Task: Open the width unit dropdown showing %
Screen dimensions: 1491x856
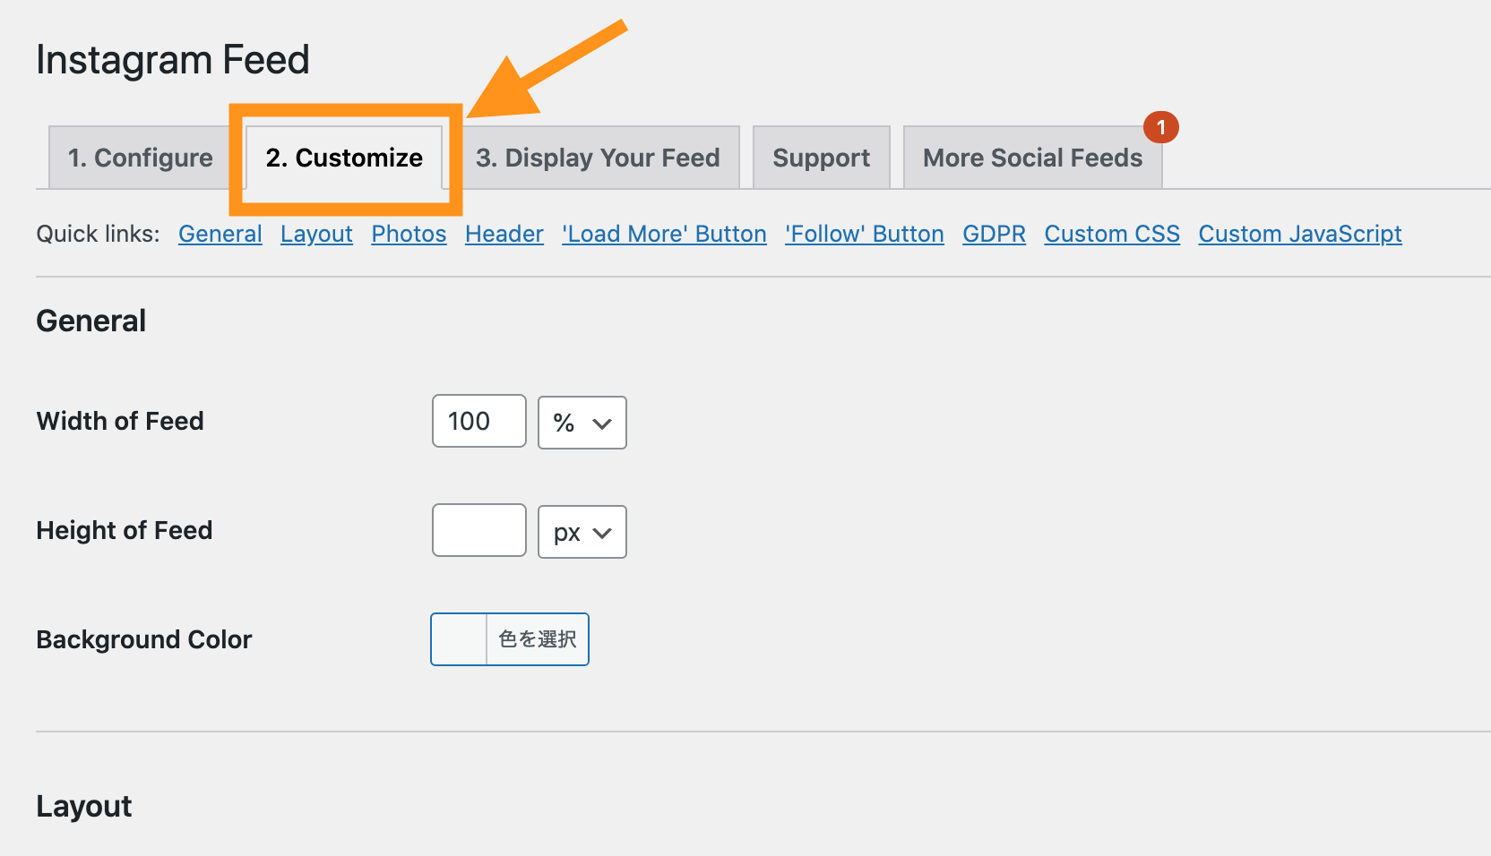Action: (x=582, y=422)
